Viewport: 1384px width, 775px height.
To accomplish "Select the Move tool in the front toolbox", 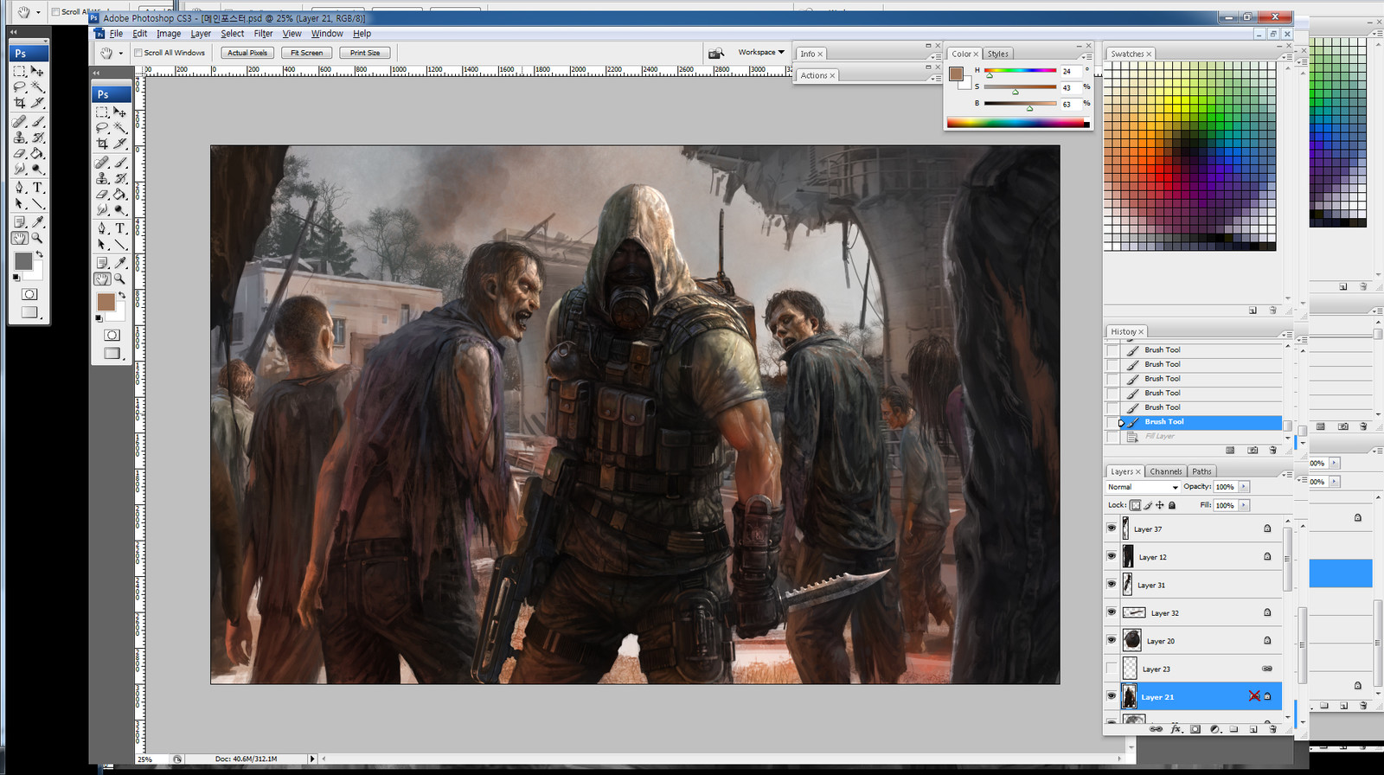I will (x=119, y=112).
